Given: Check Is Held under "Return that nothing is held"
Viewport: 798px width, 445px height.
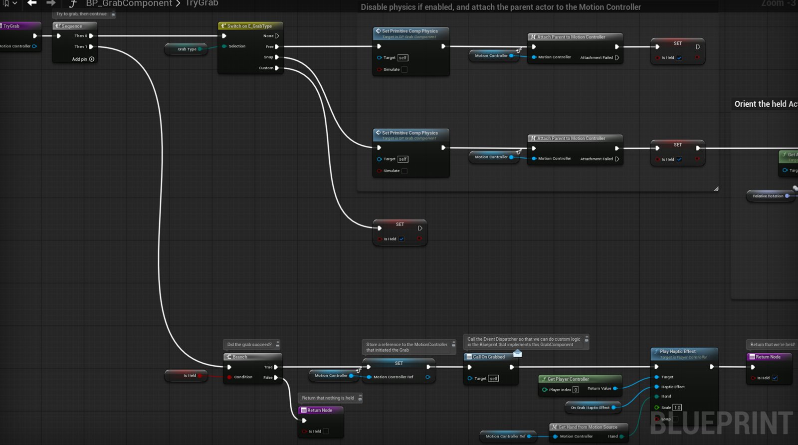Looking at the screenshot, I should pos(326,432).
